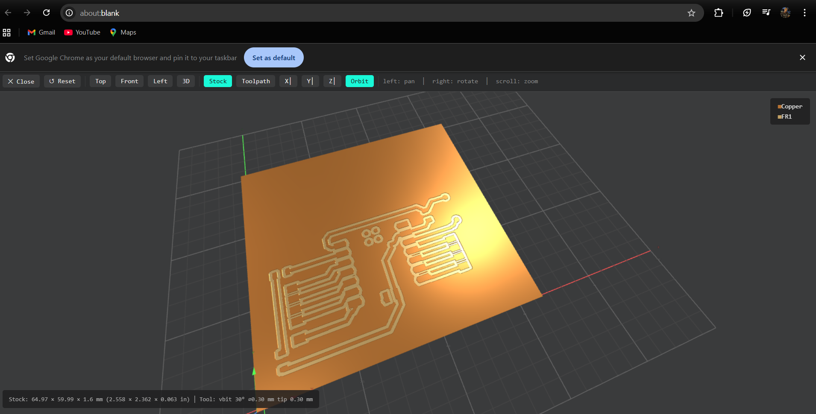816x414 pixels.
Task: Click the Copper legend color swatch
Action: [x=780, y=107]
